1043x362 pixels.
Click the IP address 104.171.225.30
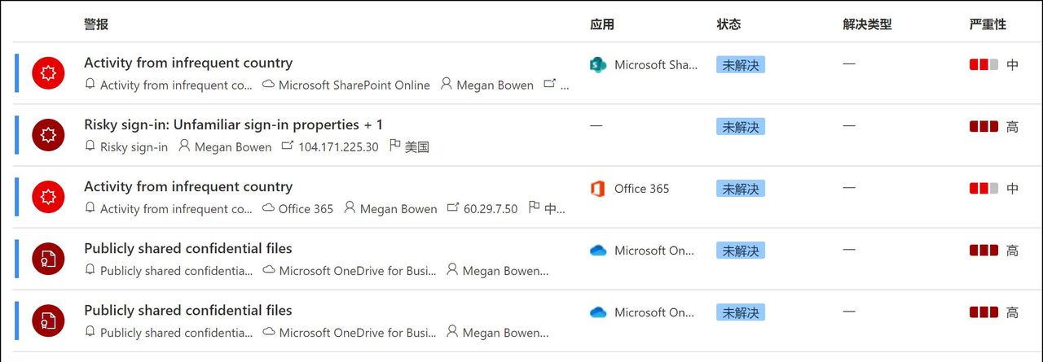(x=338, y=147)
